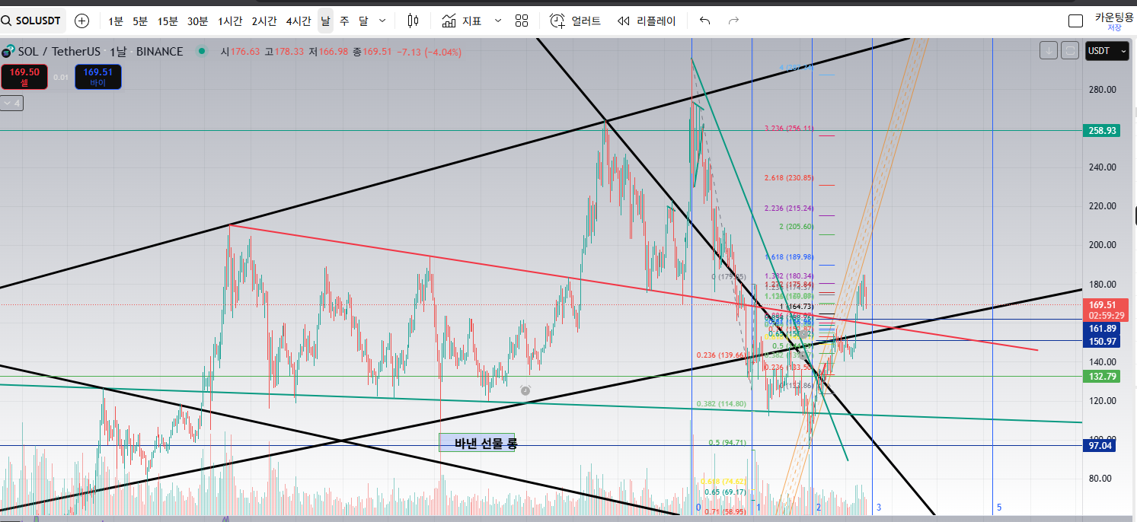Click the small alarm clock marker on chart
Screen dimensions: 1137x522
pyautogui.click(x=525, y=390)
